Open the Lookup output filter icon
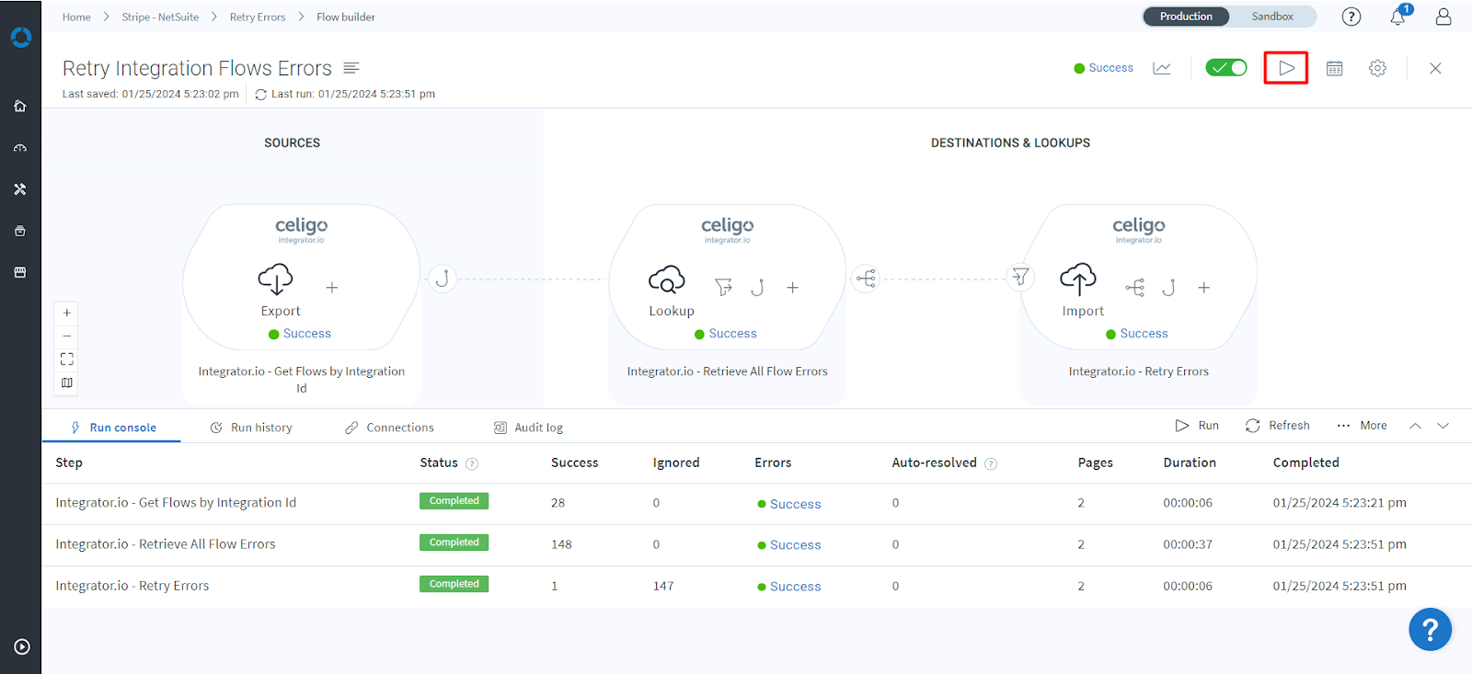Image resolution: width=1472 pixels, height=674 pixels. (724, 288)
